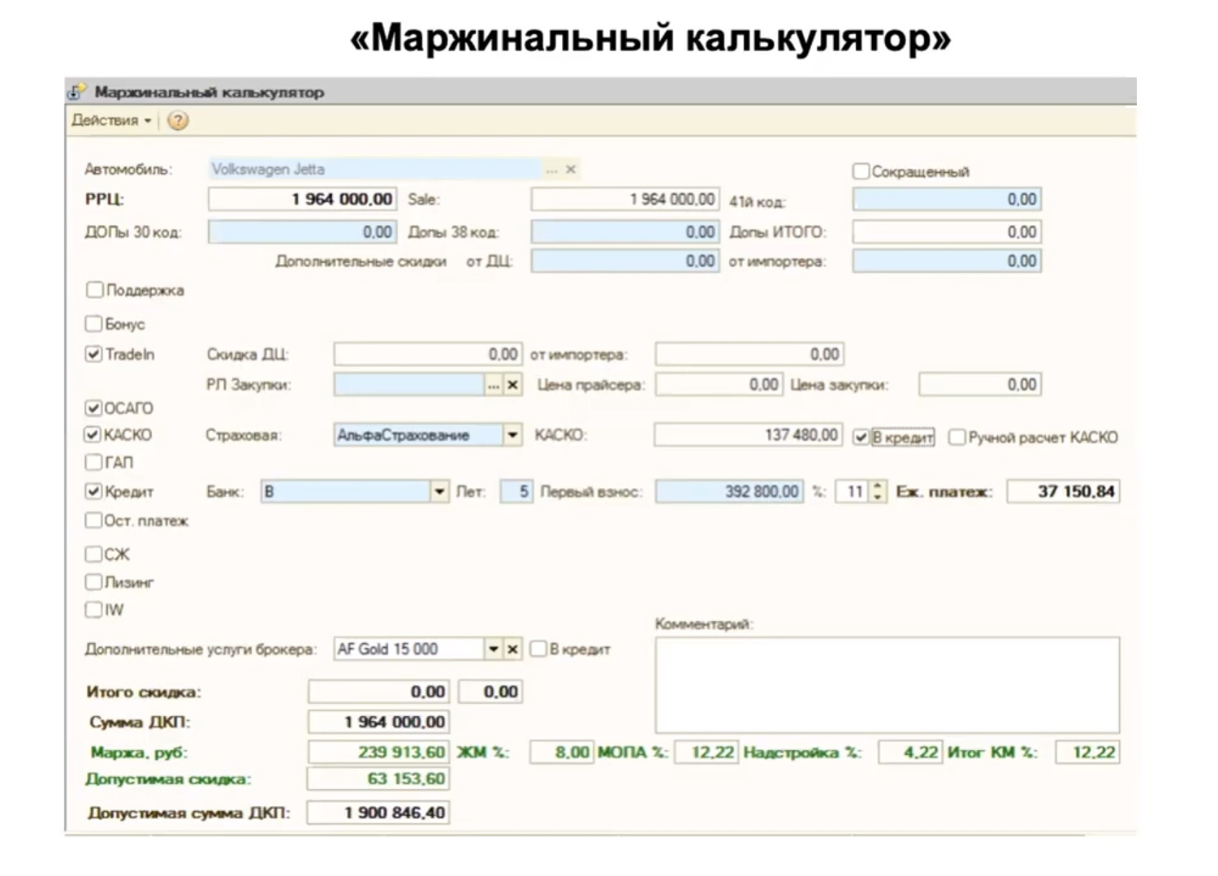This screenshot has width=1218, height=876.
Task: Click the 41й код field
Action: click(947, 200)
